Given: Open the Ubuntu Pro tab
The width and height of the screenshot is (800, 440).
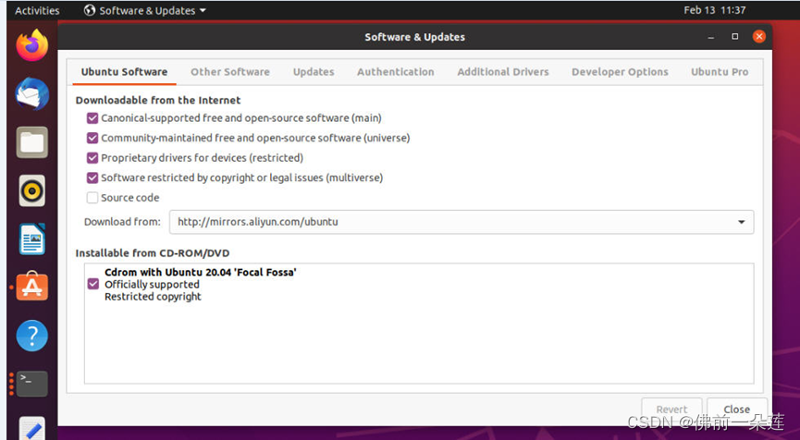Looking at the screenshot, I should click(720, 72).
